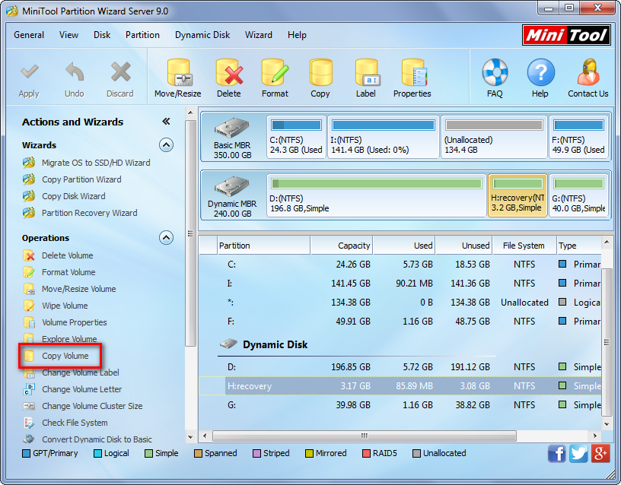Screen dimensions: 621x485
Task: Open the FAQ lifebuoy icon
Action: (x=495, y=72)
